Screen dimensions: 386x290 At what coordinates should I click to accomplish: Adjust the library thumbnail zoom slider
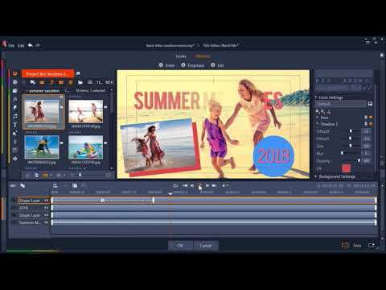(80, 175)
